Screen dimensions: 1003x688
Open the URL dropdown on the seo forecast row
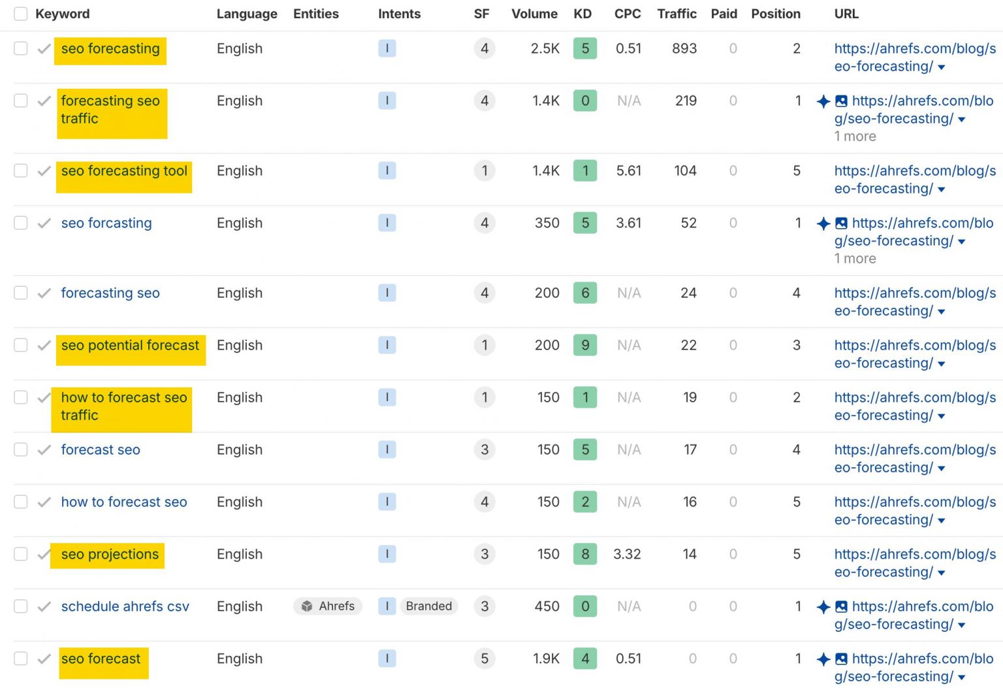click(x=961, y=677)
